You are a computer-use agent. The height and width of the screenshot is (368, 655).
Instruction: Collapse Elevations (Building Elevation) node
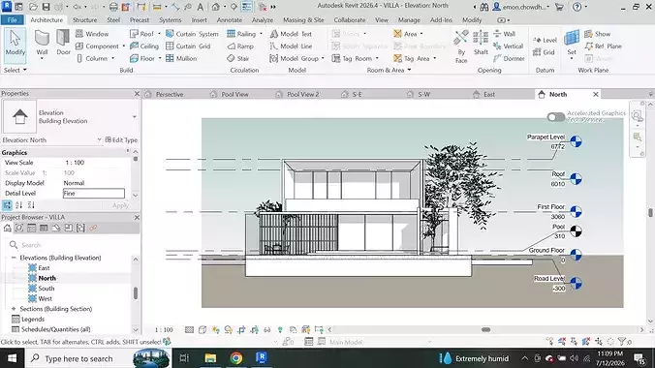(x=14, y=258)
